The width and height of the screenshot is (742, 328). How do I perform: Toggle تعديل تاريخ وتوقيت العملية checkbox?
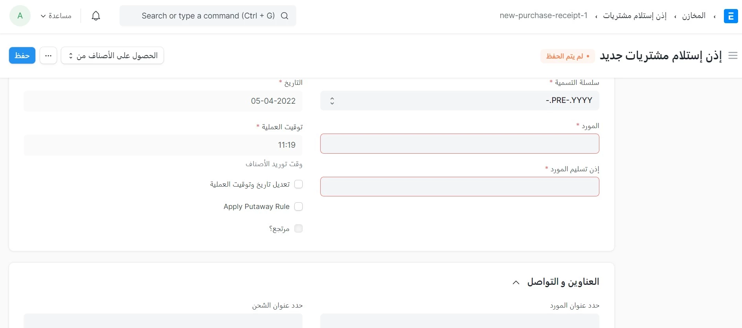tap(299, 184)
